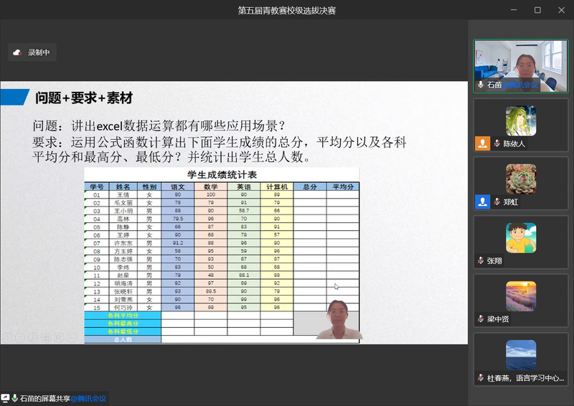Click the muted mic icon next to 张翔
Image resolution: width=574 pixels, height=406 pixels.
(x=480, y=260)
